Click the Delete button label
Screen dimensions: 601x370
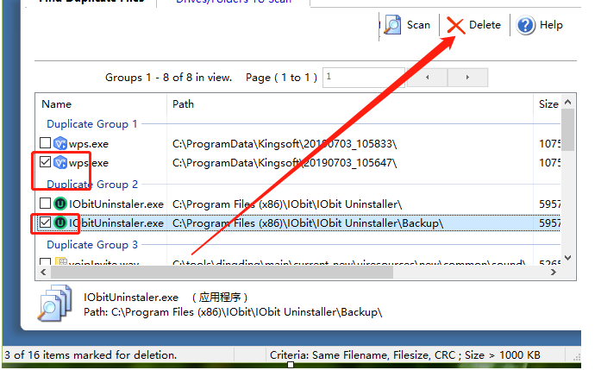[485, 25]
